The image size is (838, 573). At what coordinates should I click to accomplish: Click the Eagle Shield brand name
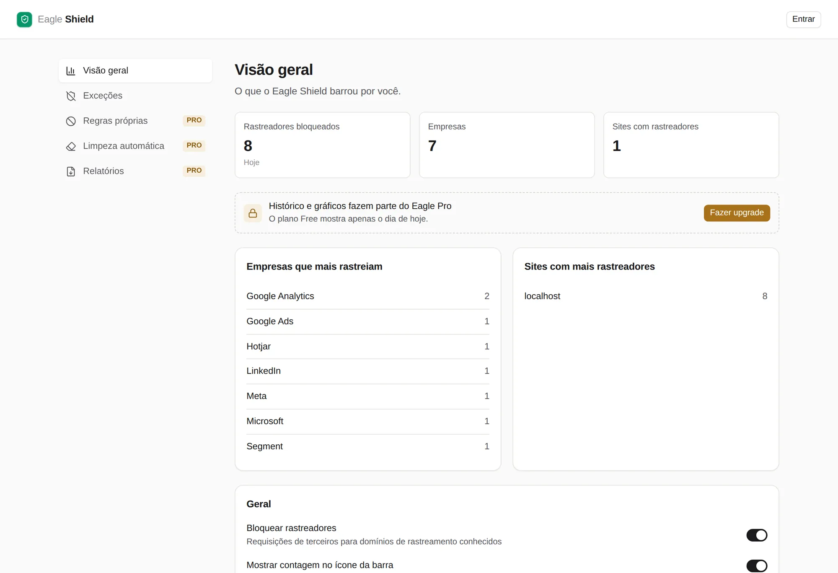[x=66, y=19]
